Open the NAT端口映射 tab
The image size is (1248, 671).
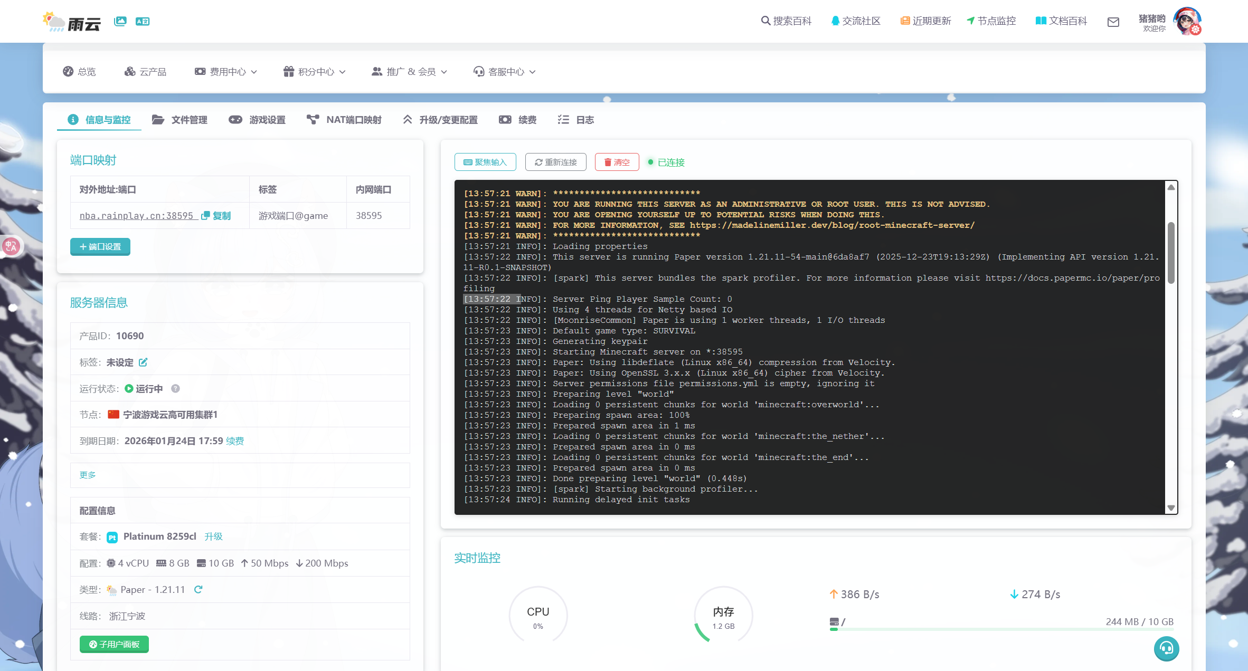pyautogui.click(x=344, y=120)
